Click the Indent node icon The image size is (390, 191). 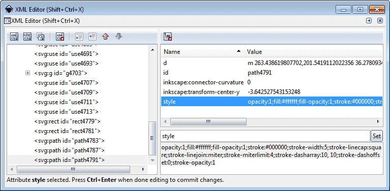[93, 37]
